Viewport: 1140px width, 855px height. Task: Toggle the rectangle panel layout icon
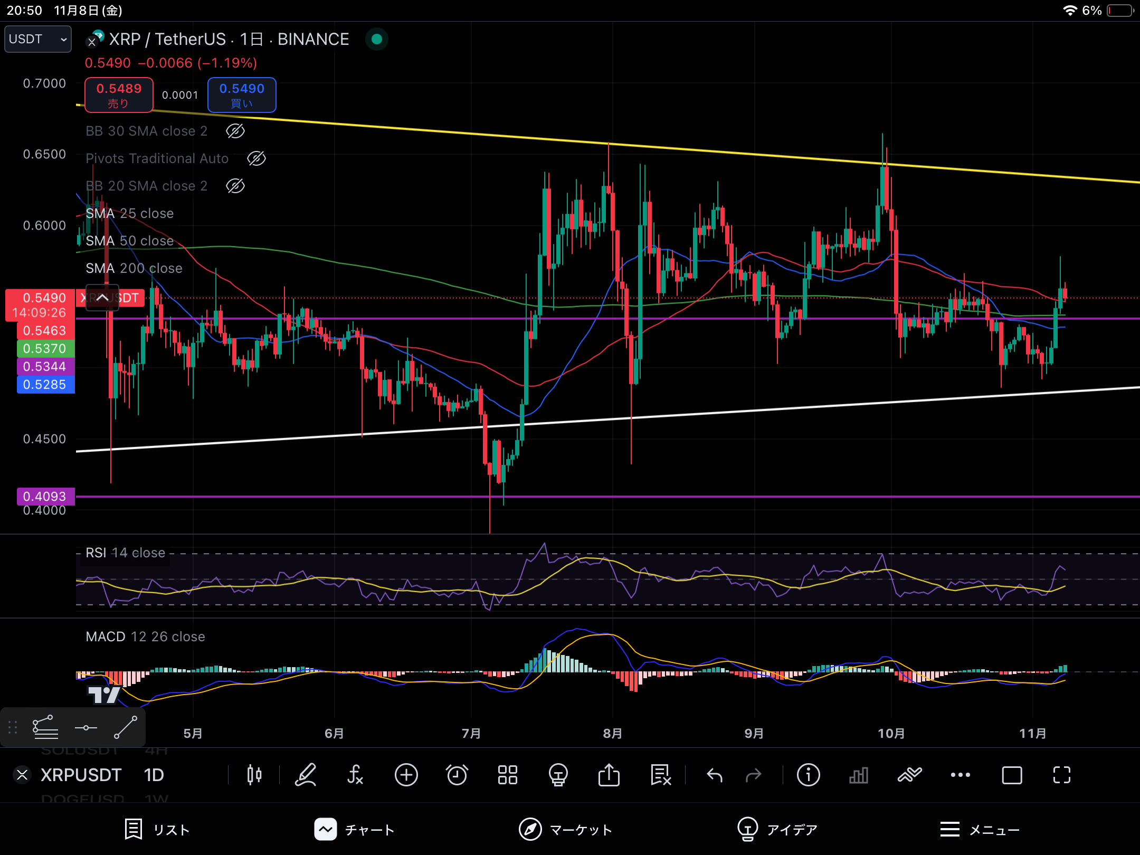[1011, 775]
